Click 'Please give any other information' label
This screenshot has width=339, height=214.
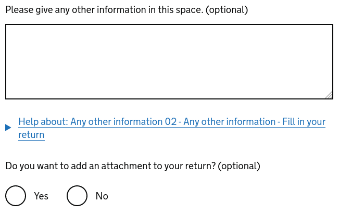tap(104, 10)
